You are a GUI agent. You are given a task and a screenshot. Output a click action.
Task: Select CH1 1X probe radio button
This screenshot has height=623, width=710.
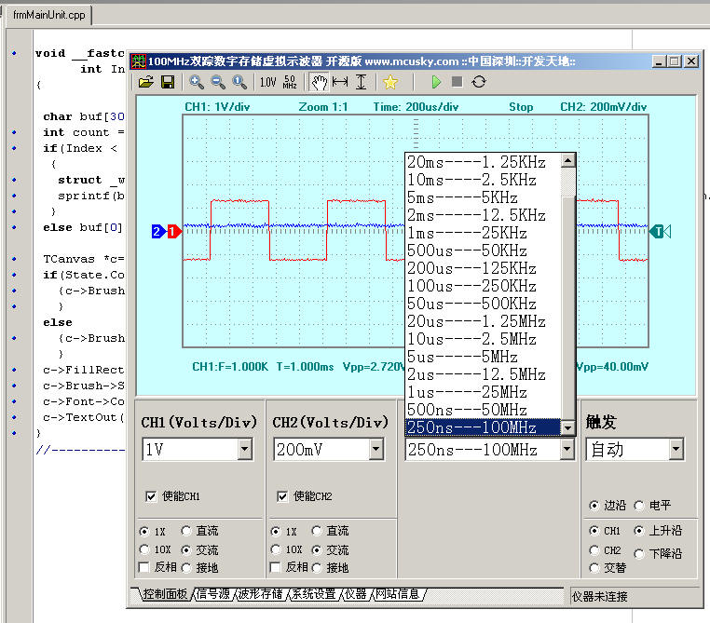[x=144, y=531]
